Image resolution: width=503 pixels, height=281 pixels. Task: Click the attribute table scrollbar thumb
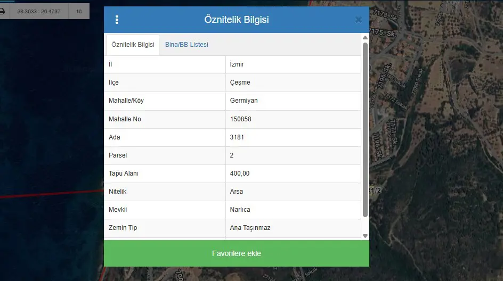[365, 130]
